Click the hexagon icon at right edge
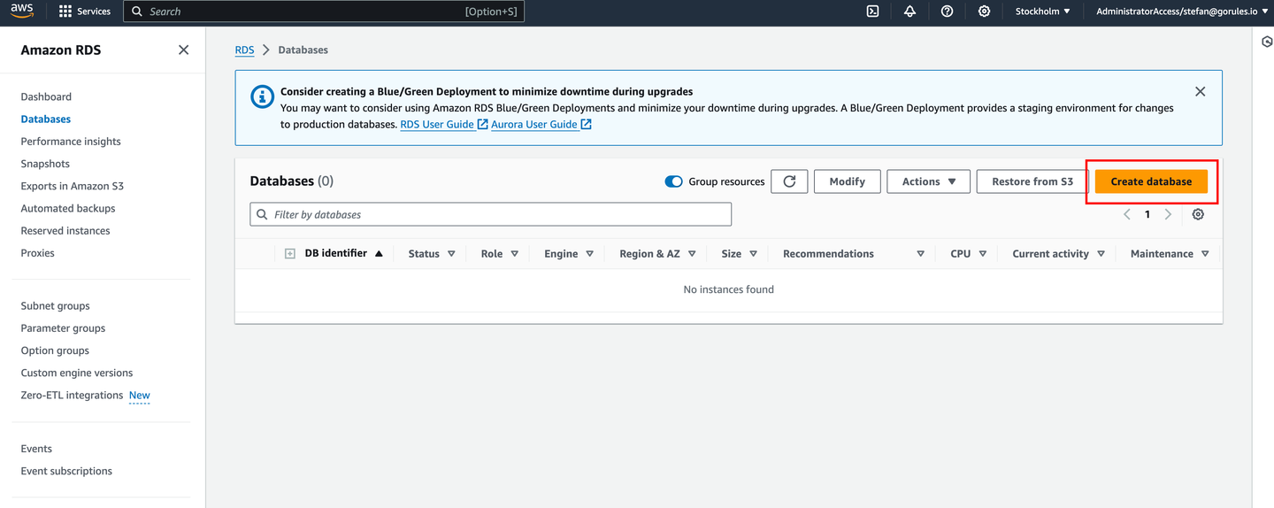This screenshot has height=508, width=1274. click(1267, 42)
